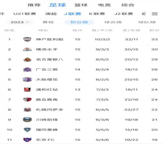The width and height of the screenshot is (164, 144).
Task: Show the 积分榜 standings view
Action: [79, 22]
